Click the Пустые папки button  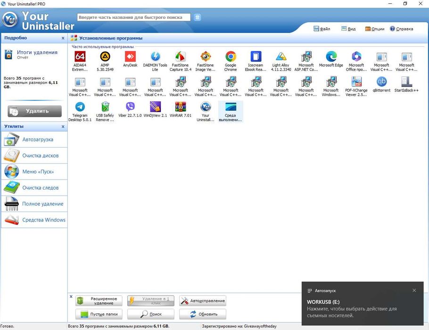coord(99,314)
